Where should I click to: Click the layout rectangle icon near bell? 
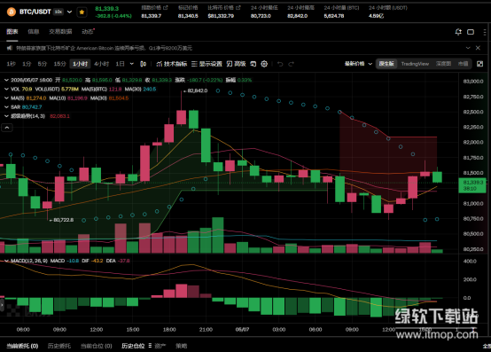[471, 32]
